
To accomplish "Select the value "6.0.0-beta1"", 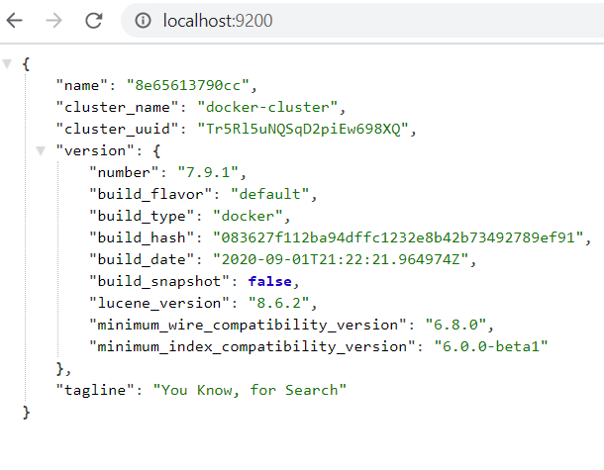I will click(x=491, y=346).
